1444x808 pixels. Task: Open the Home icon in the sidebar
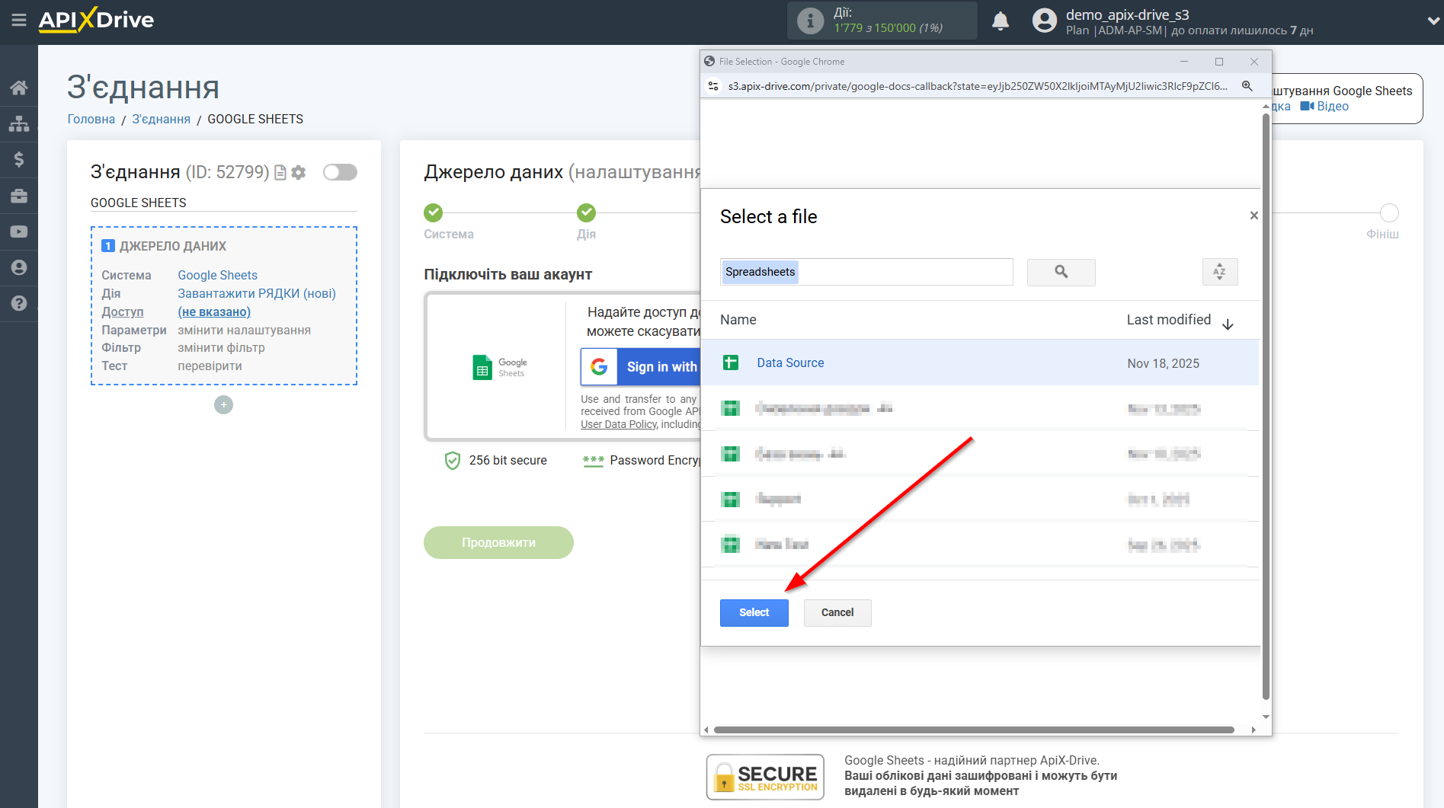19,87
